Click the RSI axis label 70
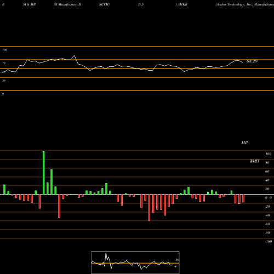The width and height of the screenshot is (274, 274). tap(4, 63)
